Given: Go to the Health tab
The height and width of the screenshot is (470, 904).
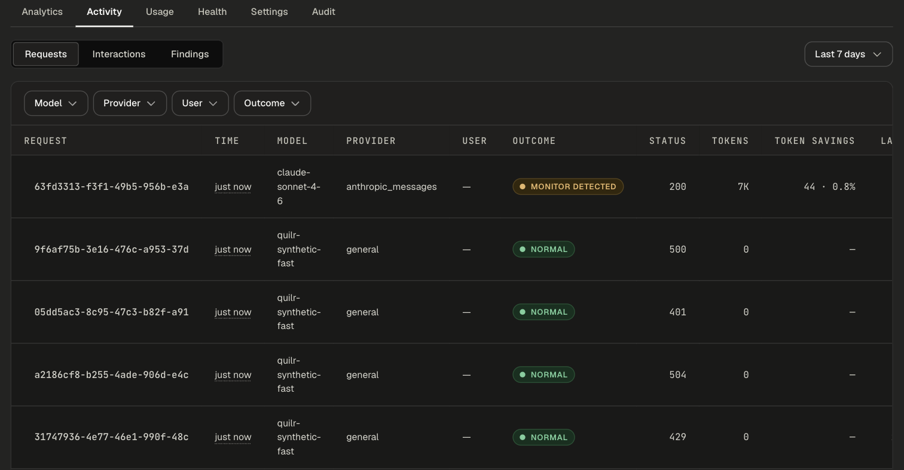Looking at the screenshot, I should [x=212, y=12].
